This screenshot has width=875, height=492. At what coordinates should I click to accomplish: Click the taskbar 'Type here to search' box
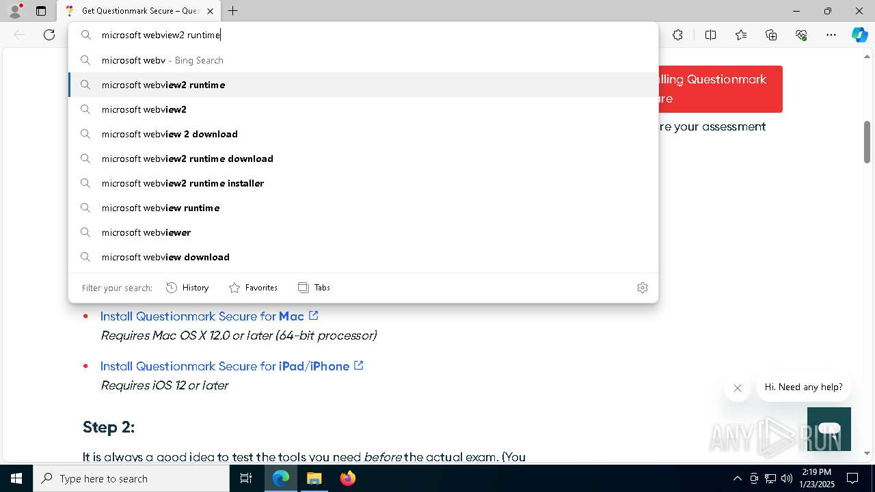pyautogui.click(x=131, y=478)
